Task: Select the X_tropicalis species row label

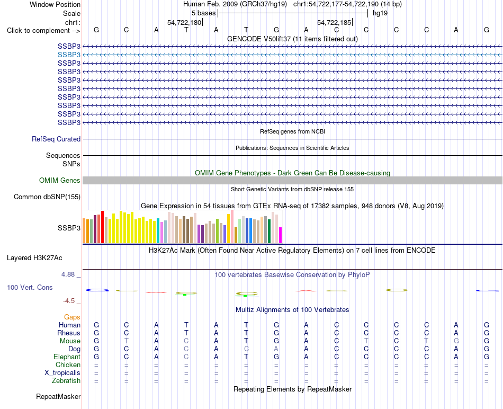Action: click(62, 373)
